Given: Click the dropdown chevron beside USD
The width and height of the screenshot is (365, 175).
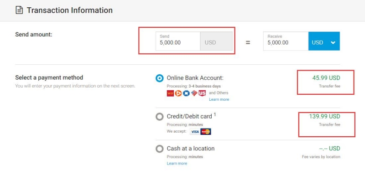Looking at the screenshot, I should (x=333, y=42).
